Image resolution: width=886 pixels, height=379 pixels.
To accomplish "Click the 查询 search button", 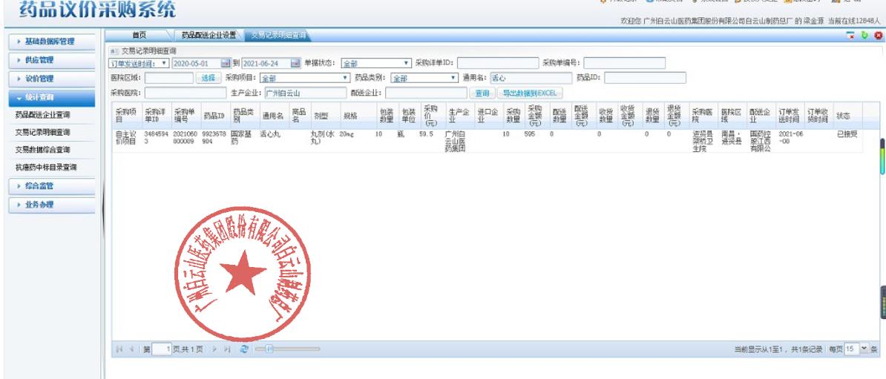I will pos(482,93).
